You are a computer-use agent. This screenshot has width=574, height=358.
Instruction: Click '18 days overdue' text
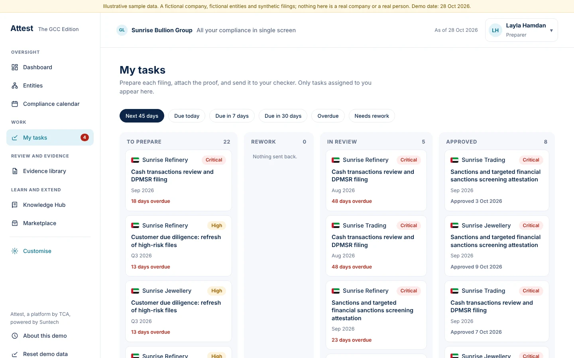pos(151,201)
